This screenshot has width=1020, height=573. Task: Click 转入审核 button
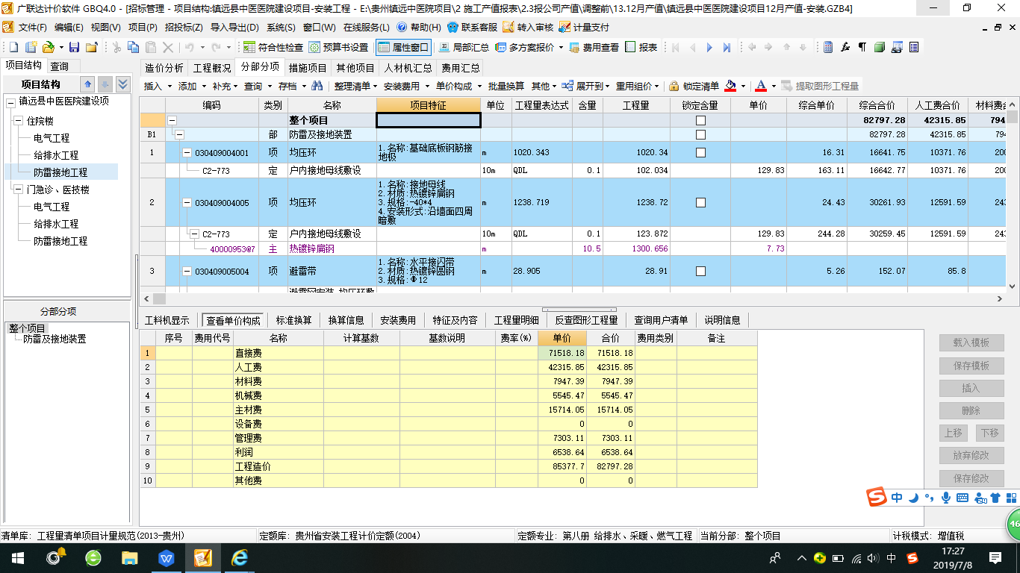pos(529,28)
